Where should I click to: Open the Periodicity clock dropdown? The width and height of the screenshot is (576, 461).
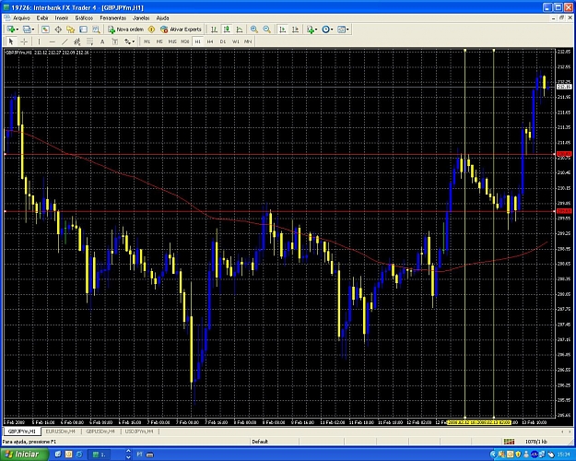click(327, 30)
